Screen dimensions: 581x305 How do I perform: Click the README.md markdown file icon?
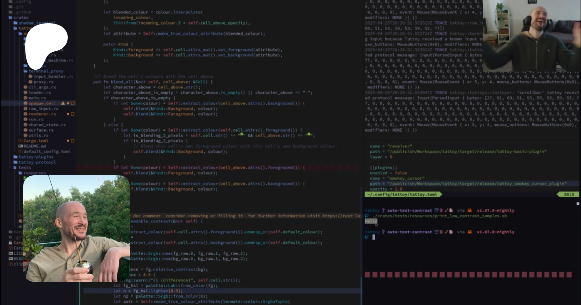pos(20,146)
